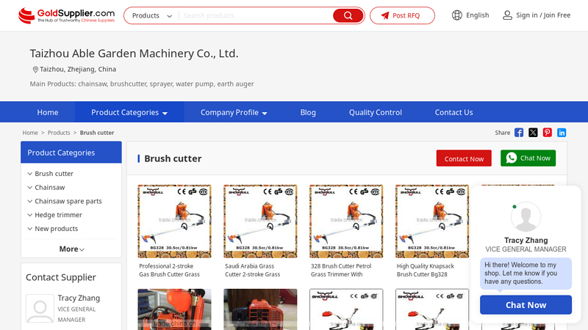The height and width of the screenshot is (330, 588).
Task: Click 328 Brush Cutter Petrol title link
Action: point(341,270)
